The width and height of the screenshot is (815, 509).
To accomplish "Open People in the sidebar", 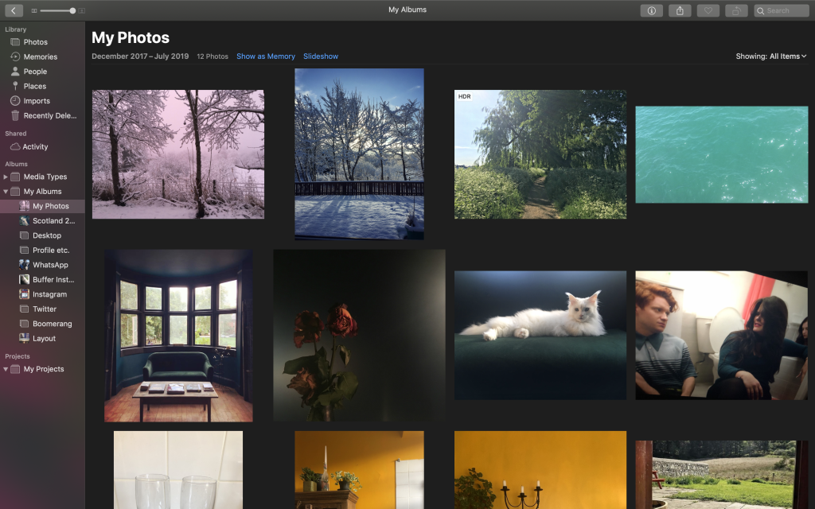I will 35,72.
